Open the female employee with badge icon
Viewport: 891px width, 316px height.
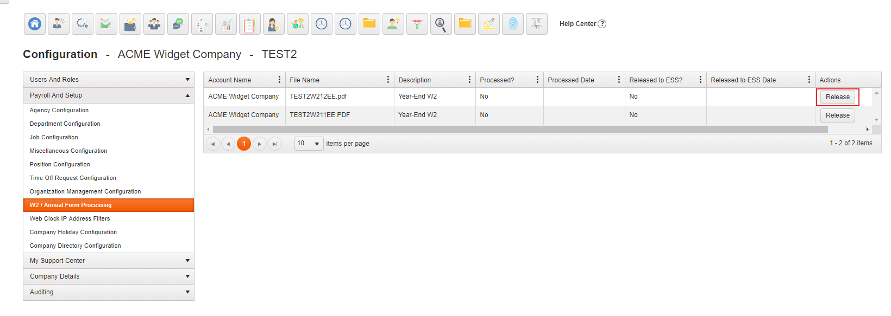pyautogui.click(x=274, y=24)
